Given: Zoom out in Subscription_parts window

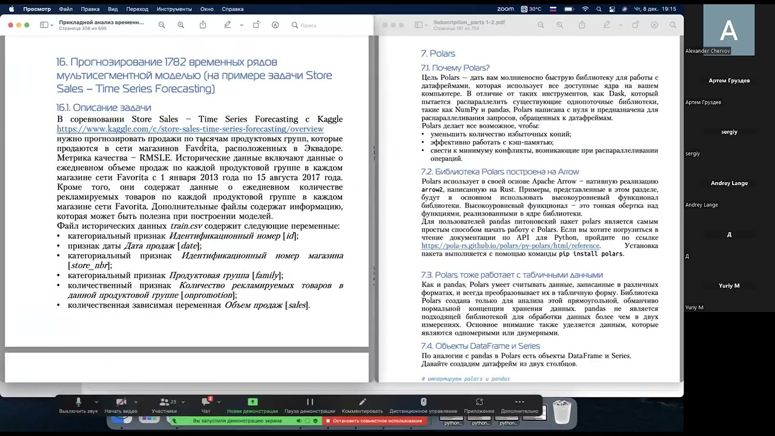Looking at the screenshot, I should [541, 25].
